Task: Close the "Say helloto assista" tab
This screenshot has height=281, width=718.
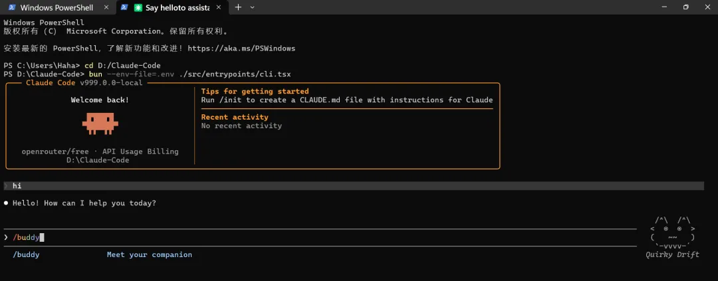Action: click(221, 7)
